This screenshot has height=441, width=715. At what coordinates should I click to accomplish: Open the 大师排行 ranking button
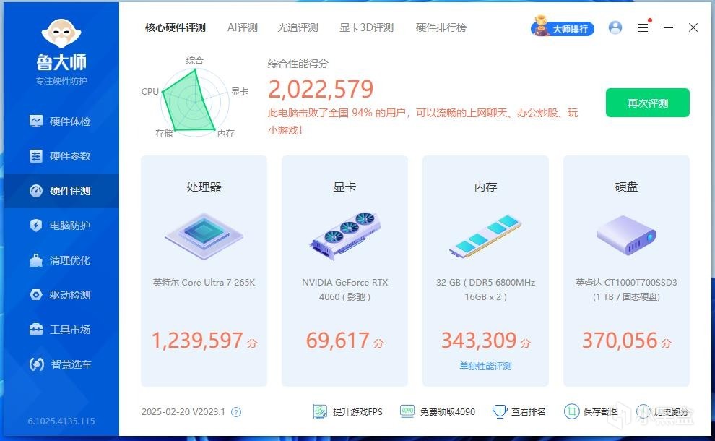click(x=562, y=28)
